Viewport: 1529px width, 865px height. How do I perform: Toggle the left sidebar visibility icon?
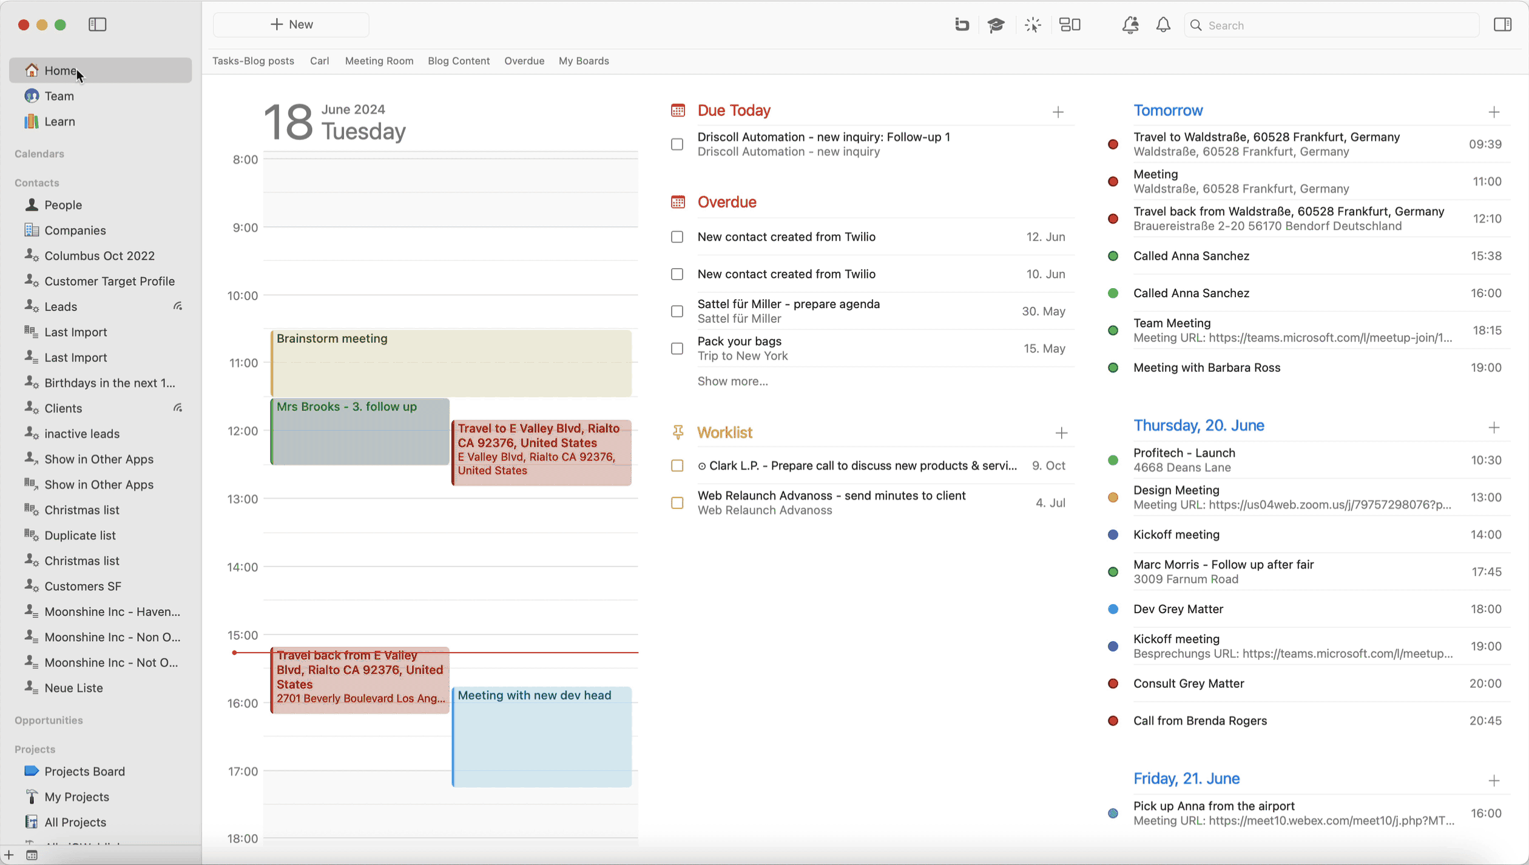coord(97,25)
